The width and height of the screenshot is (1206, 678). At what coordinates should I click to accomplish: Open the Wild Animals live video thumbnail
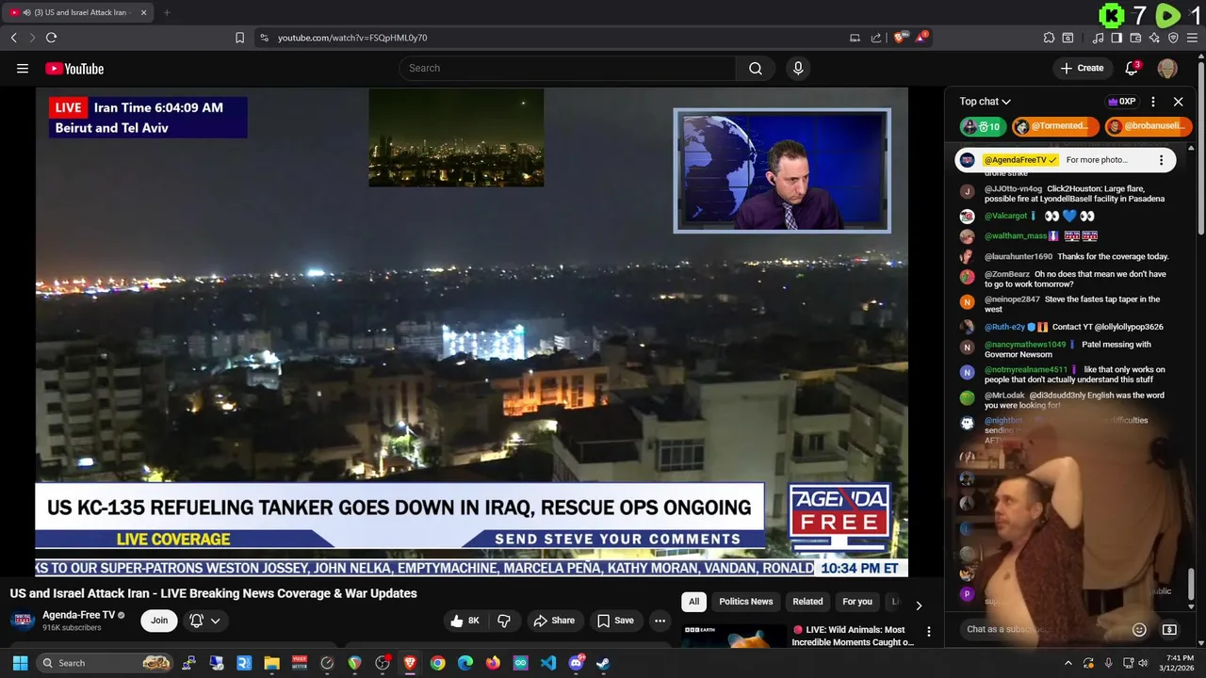734,636
